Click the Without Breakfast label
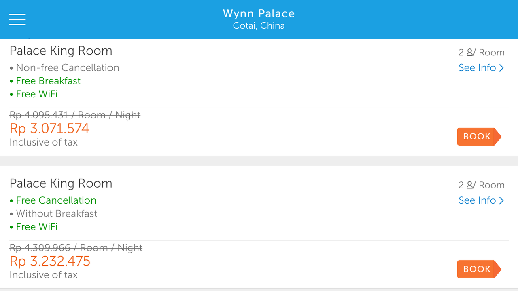518x291 pixels. pos(57,214)
